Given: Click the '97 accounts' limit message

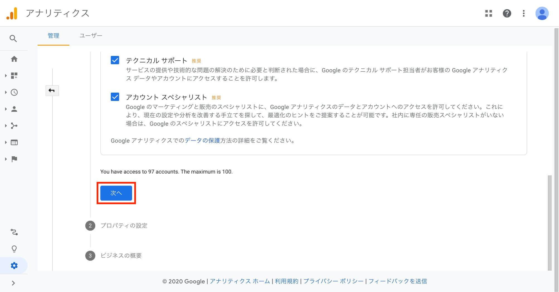Looking at the screenshot, I should (x=166, y=172).
